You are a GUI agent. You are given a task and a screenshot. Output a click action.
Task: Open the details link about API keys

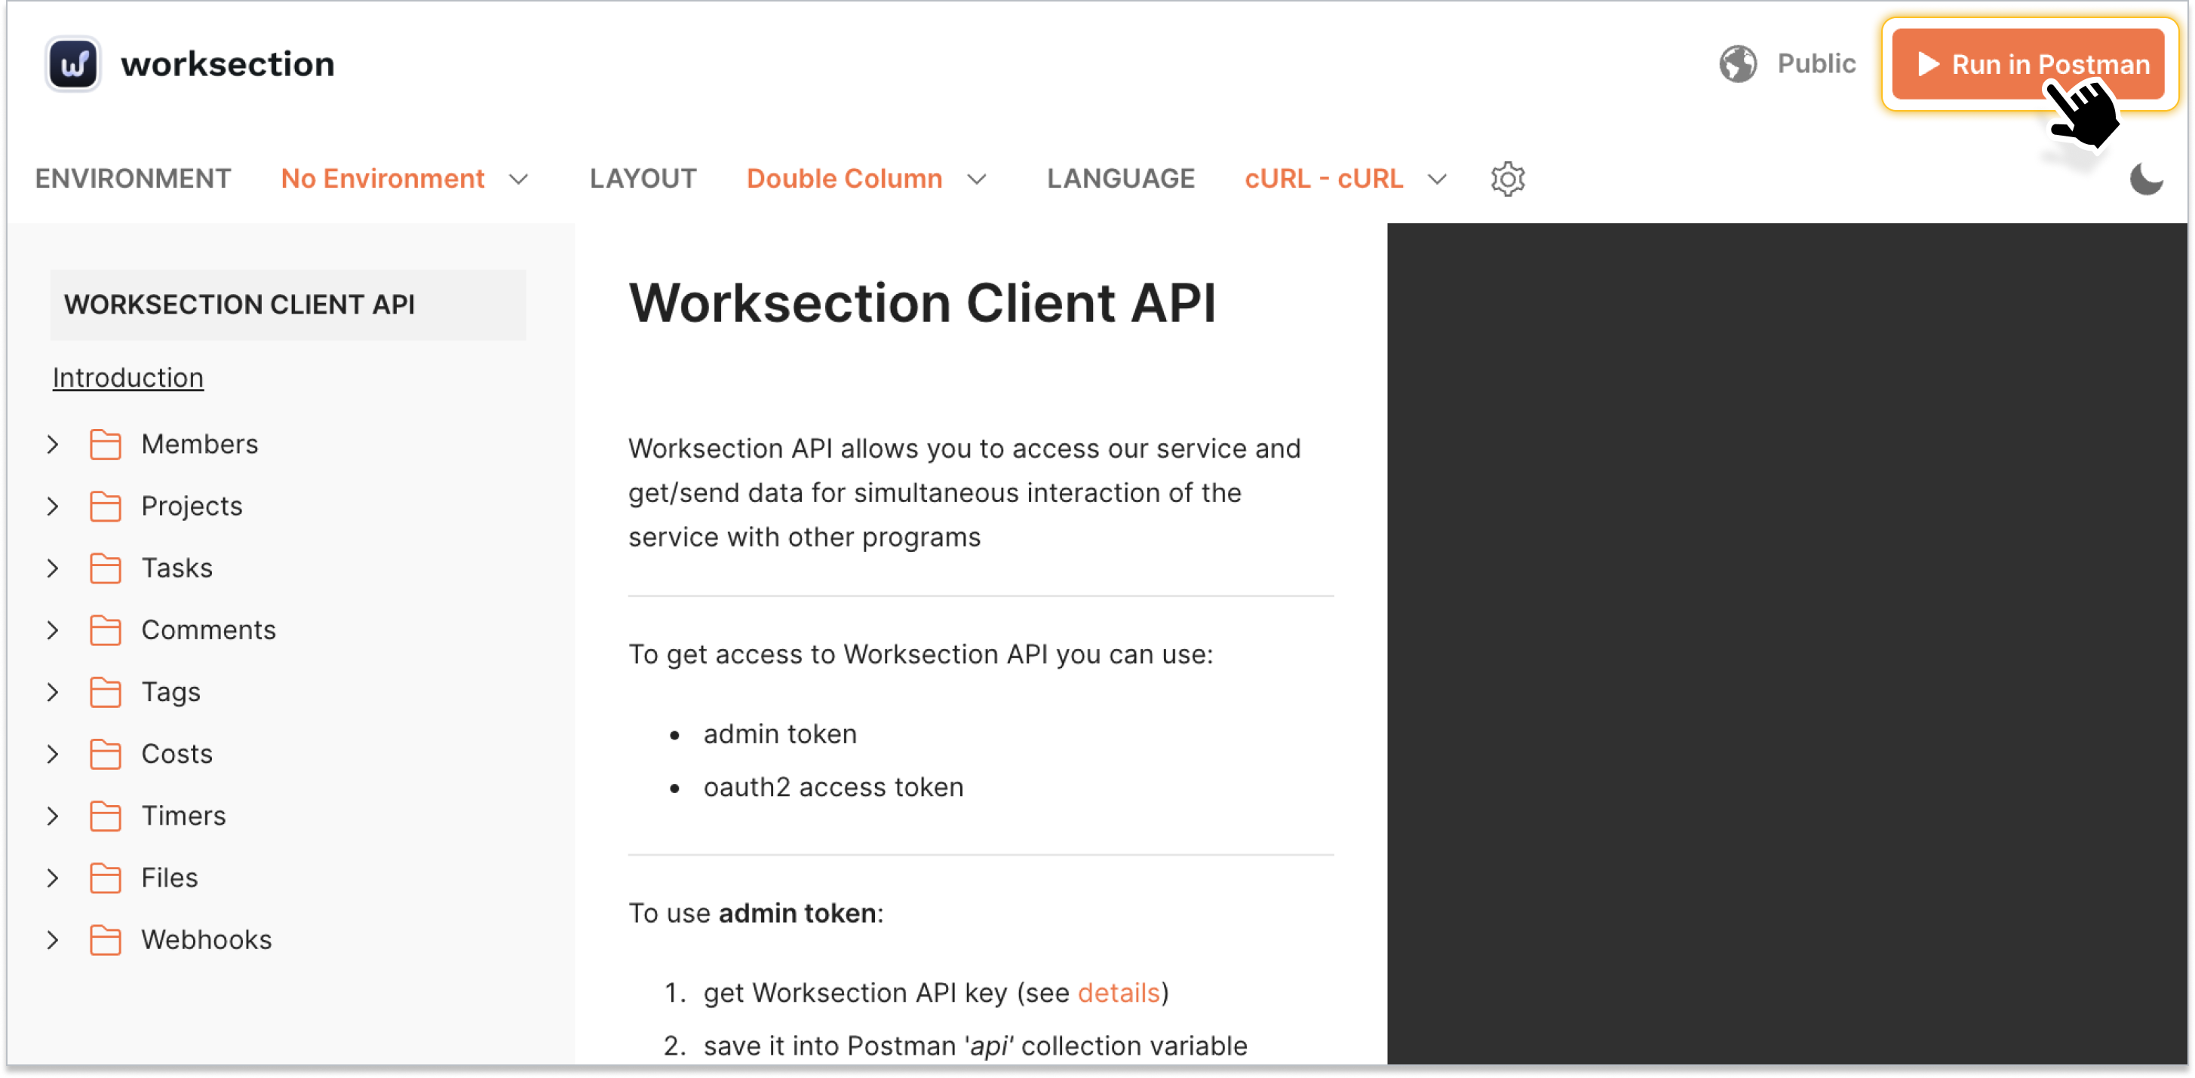pos(1119,993)
